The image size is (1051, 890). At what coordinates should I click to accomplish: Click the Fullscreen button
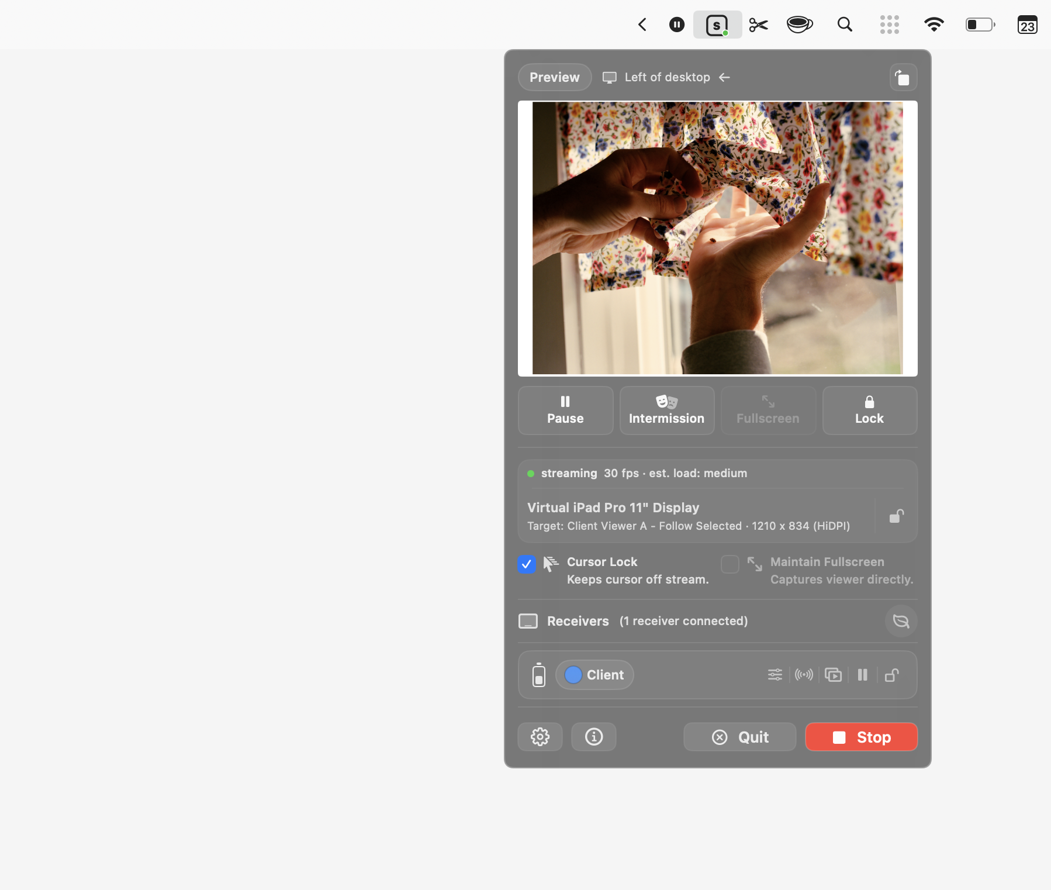coord(768,410)
